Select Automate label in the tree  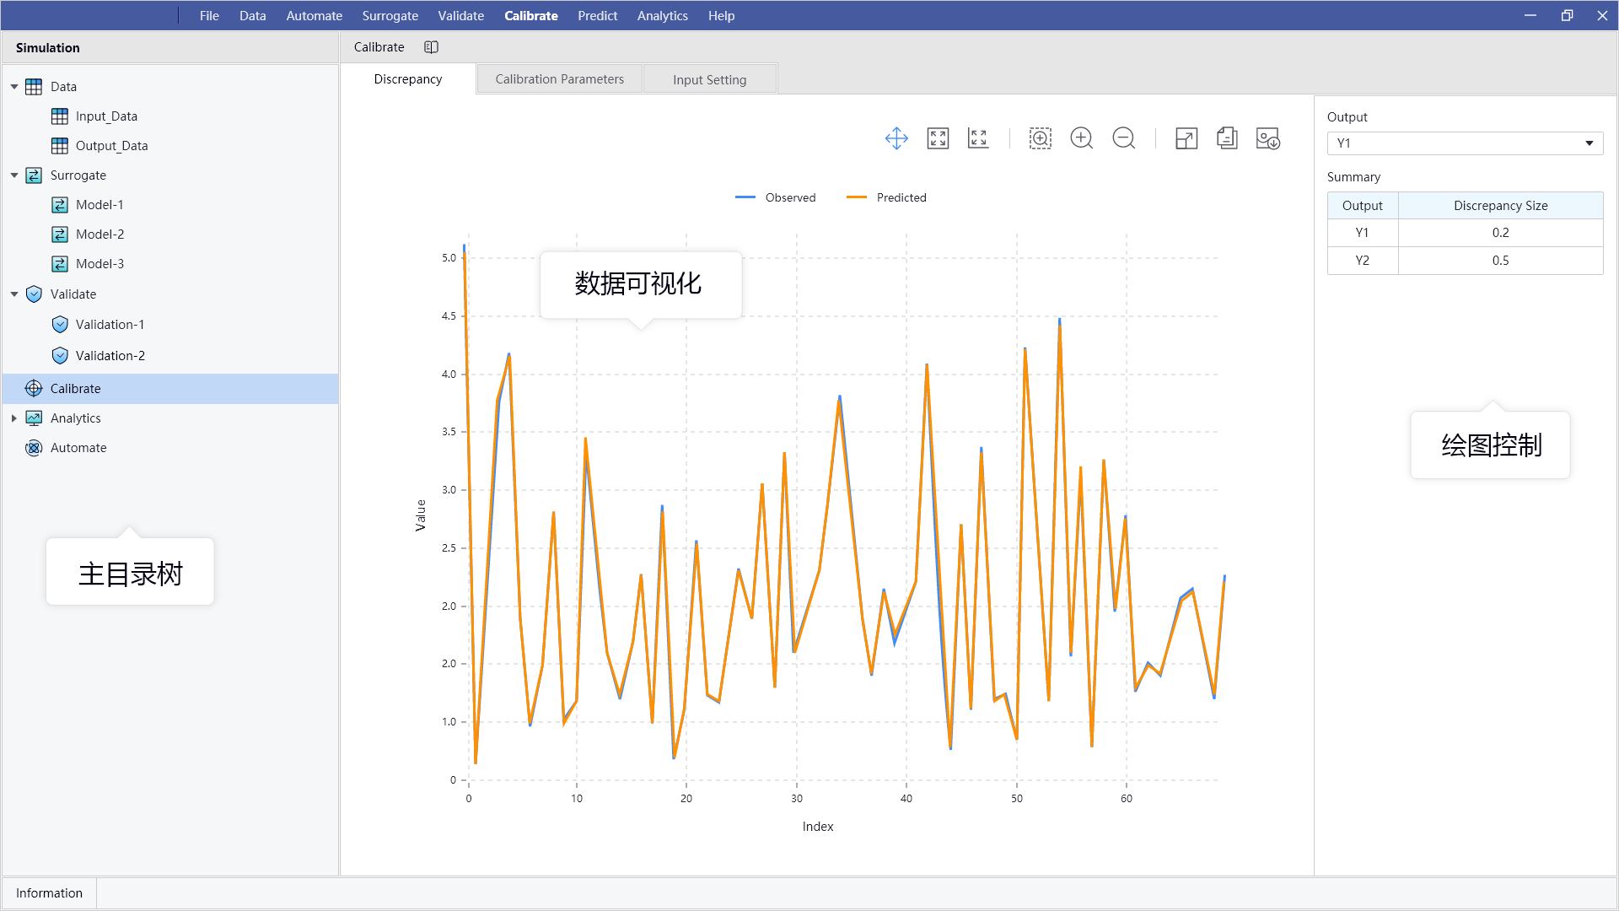[78, 448]
